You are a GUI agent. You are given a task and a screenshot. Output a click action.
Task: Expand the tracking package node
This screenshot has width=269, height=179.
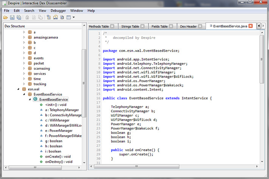pos(24,84)
